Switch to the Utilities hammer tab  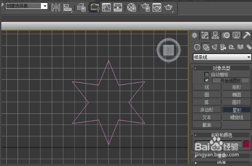[x=247, y=35]
